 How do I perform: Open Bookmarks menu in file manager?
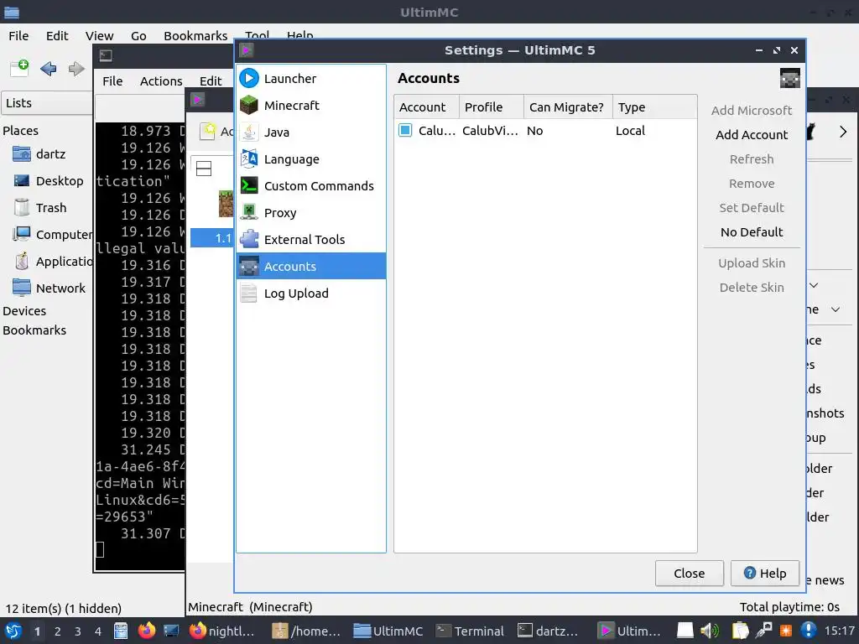click(x=195, y=35)
